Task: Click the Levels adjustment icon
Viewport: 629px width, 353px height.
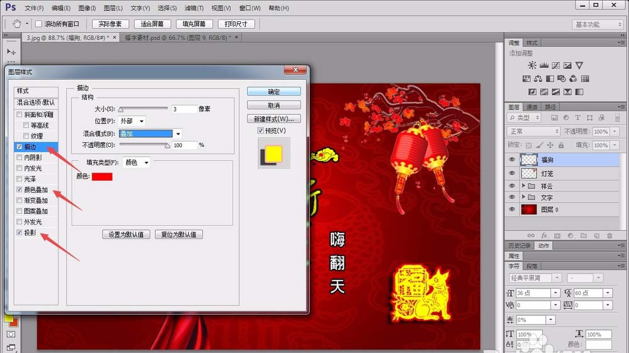Action: coord(544,65)
